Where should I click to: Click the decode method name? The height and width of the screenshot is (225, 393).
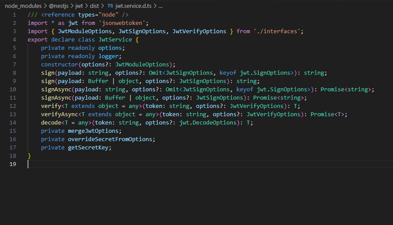tap(51, 123)
